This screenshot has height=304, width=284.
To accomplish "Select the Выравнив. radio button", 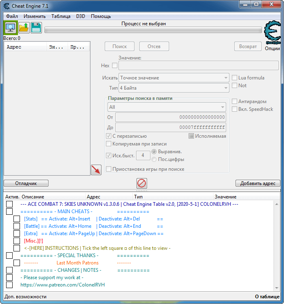I will pyautogui.click(x=154, y=152).
